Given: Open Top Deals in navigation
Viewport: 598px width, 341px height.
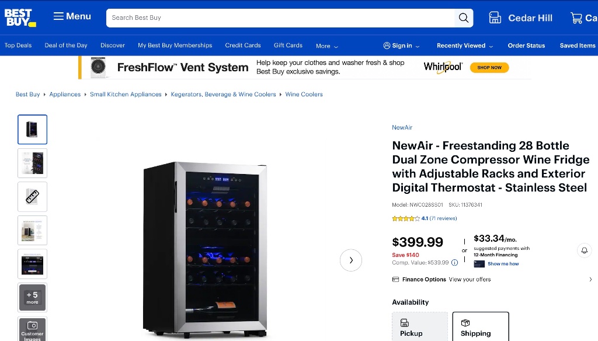Looking at the screenshot, I should pos(18,46).
